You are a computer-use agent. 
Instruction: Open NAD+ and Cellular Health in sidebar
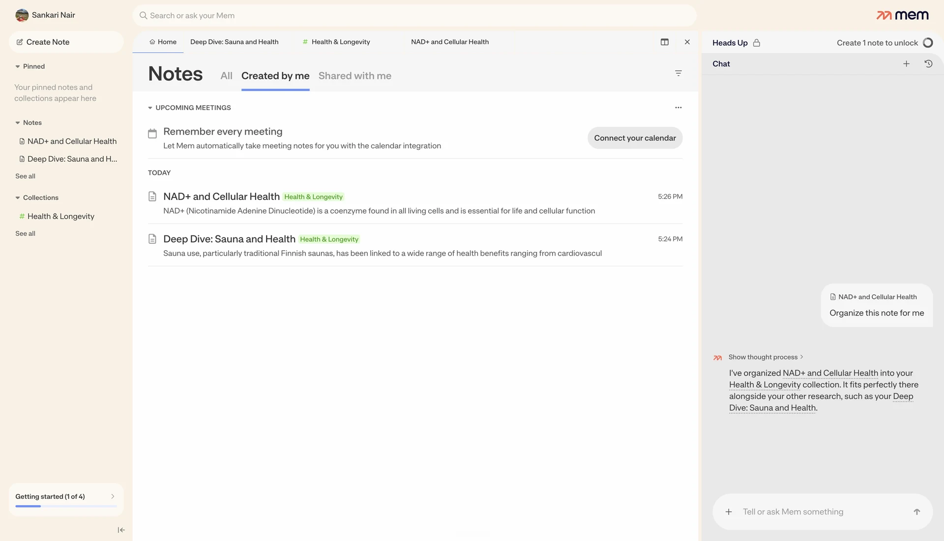(x=67, y=142)
